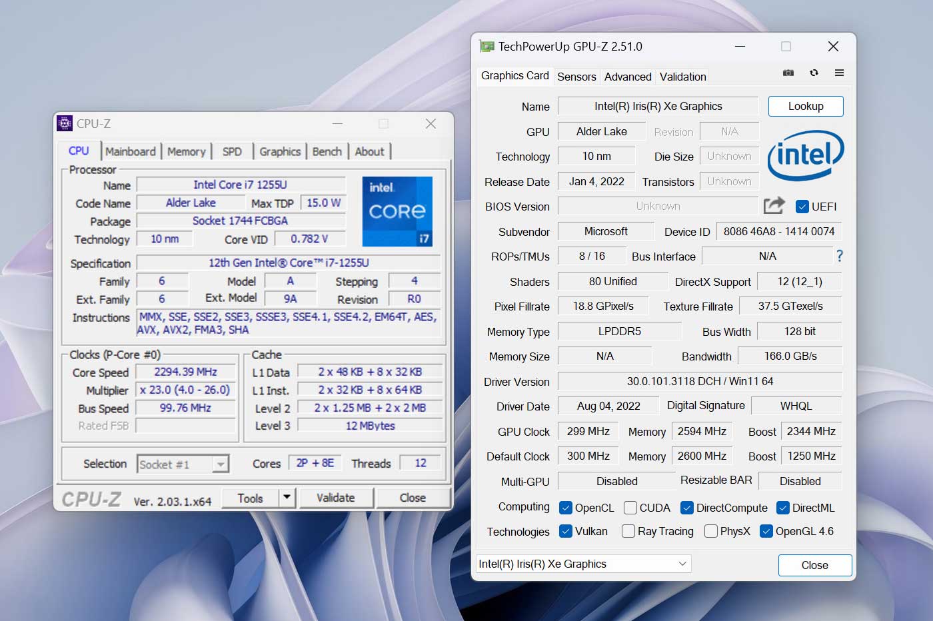The width and height of the screenshot is (933, 621).
Task: Click the Bandwidth value 166.0 GB/s
Action: pos(790,356)
